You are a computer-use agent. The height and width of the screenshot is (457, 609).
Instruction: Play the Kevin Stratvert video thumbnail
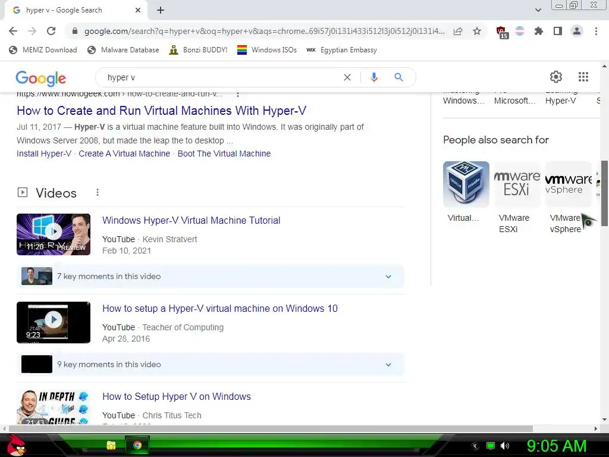click(x=54, y=234)
